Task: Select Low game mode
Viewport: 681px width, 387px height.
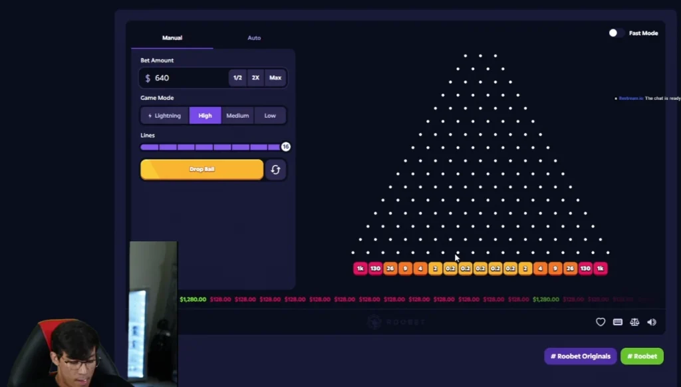Action: (270, 116)
